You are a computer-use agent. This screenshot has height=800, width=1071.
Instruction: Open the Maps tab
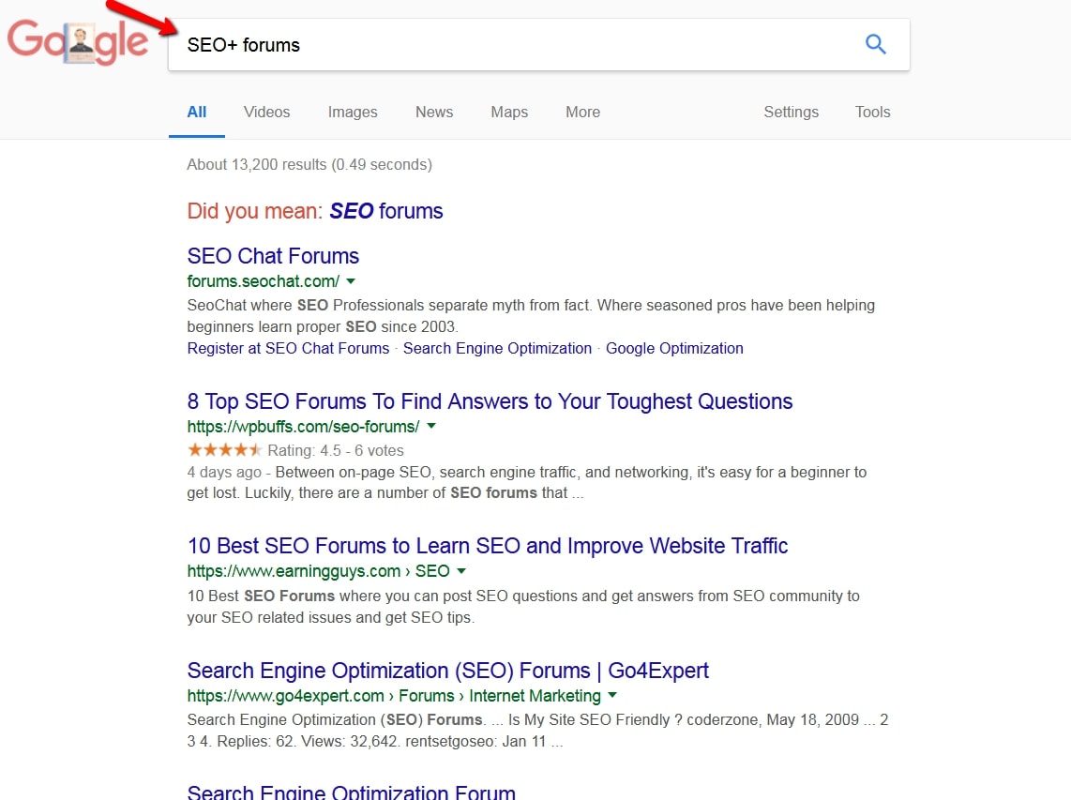point(509,112)
